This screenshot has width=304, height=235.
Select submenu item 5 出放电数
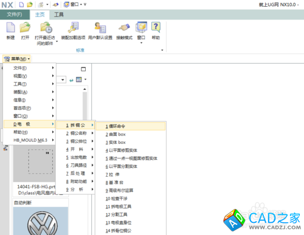coord(75,157)
